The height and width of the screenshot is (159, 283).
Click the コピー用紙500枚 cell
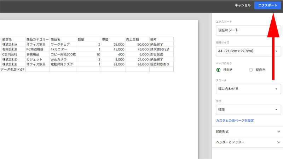[63, 54]
